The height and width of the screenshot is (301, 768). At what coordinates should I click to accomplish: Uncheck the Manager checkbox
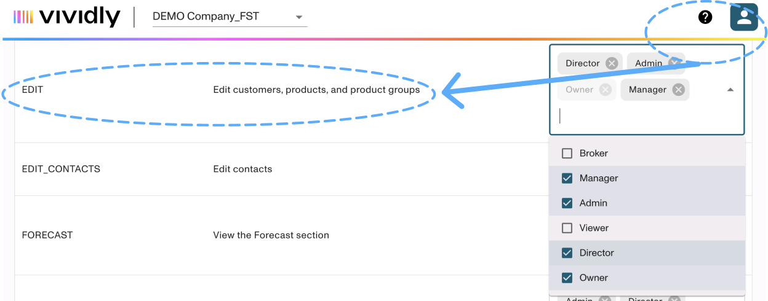567,178
